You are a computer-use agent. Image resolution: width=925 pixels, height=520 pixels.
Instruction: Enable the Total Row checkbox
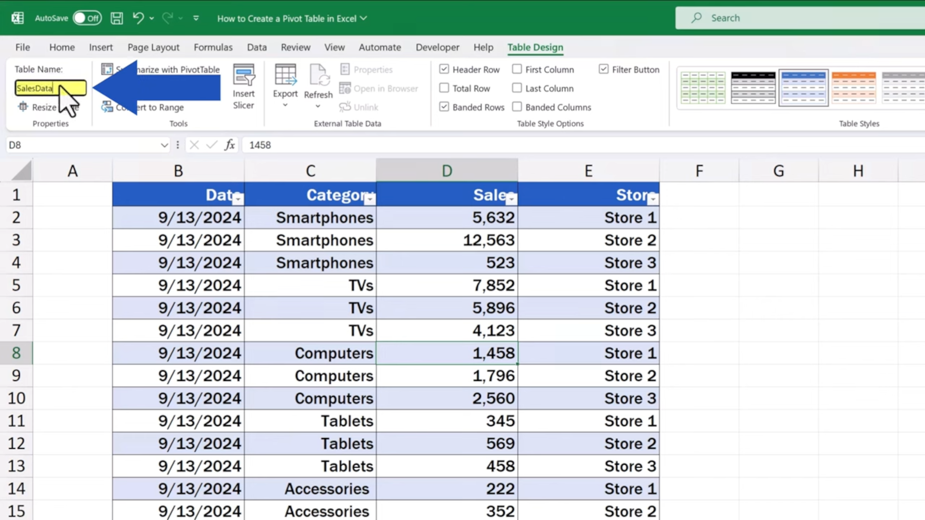444,88
